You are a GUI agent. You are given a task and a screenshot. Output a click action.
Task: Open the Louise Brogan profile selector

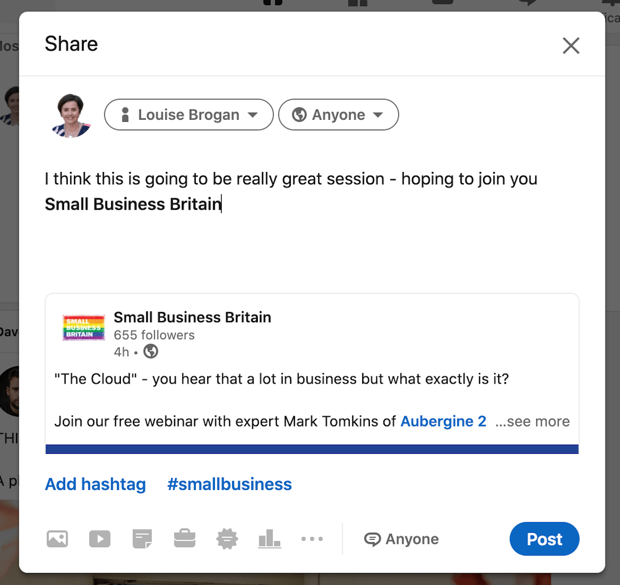coord(188,115)
